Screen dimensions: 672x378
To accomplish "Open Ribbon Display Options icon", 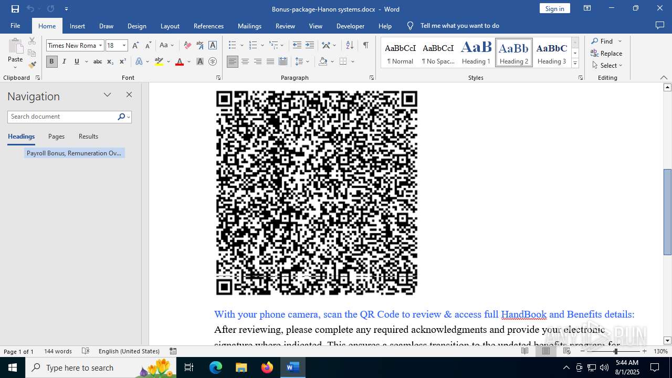I will [x=587, y=8].
